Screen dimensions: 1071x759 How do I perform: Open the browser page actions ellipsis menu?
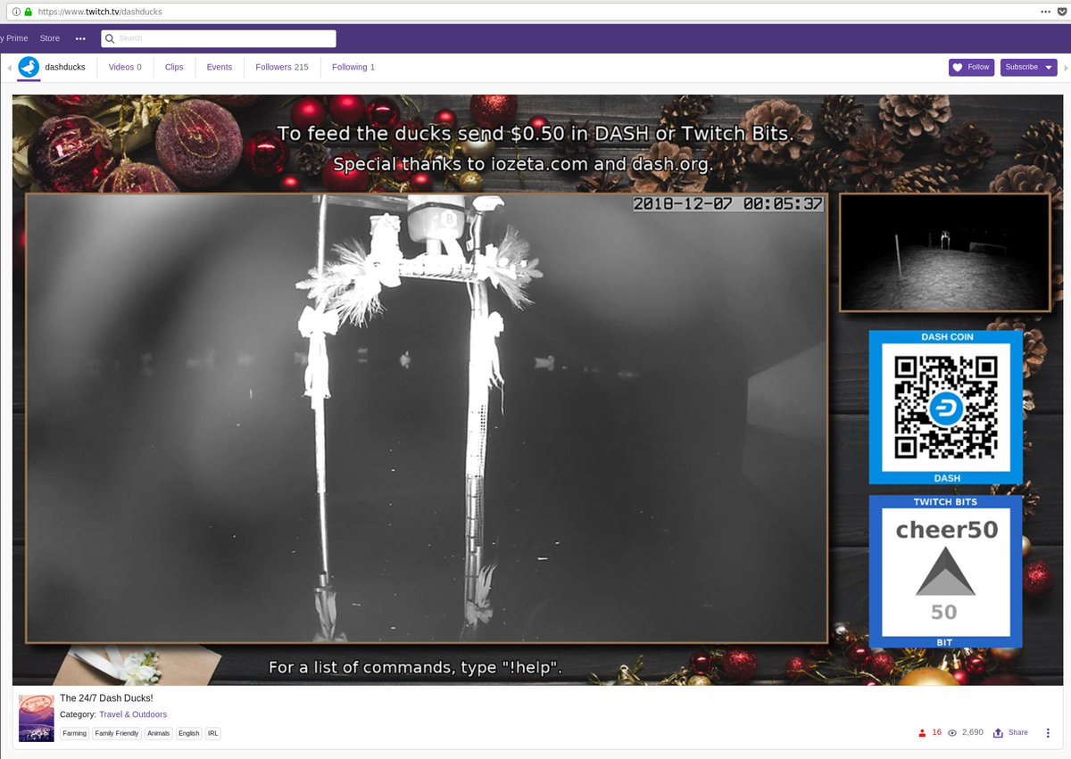pos(1045,12)
